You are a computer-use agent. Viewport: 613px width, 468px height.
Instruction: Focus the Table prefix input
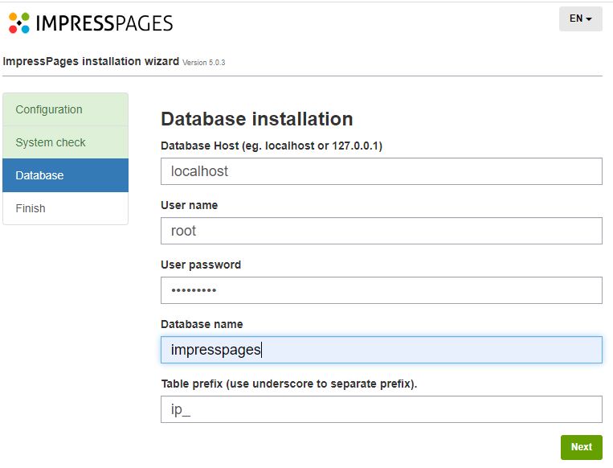click(x=381, y=409)
